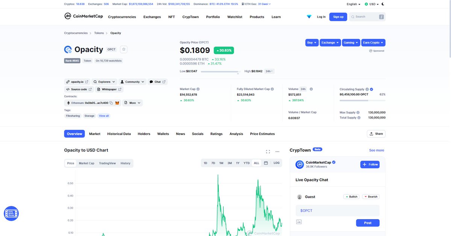Expand the Community dropdown
451x236 pixels.
pos(132,82)
